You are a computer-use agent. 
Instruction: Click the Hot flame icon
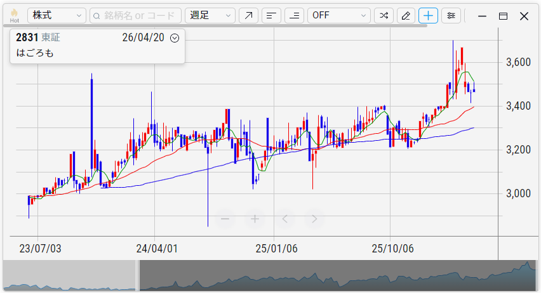[x=14, y=15]
